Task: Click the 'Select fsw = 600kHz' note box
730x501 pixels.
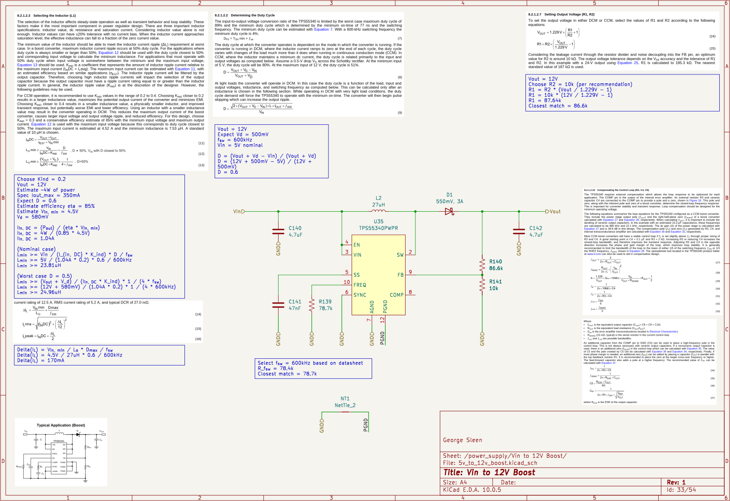Action: click(x=314, y=369)
